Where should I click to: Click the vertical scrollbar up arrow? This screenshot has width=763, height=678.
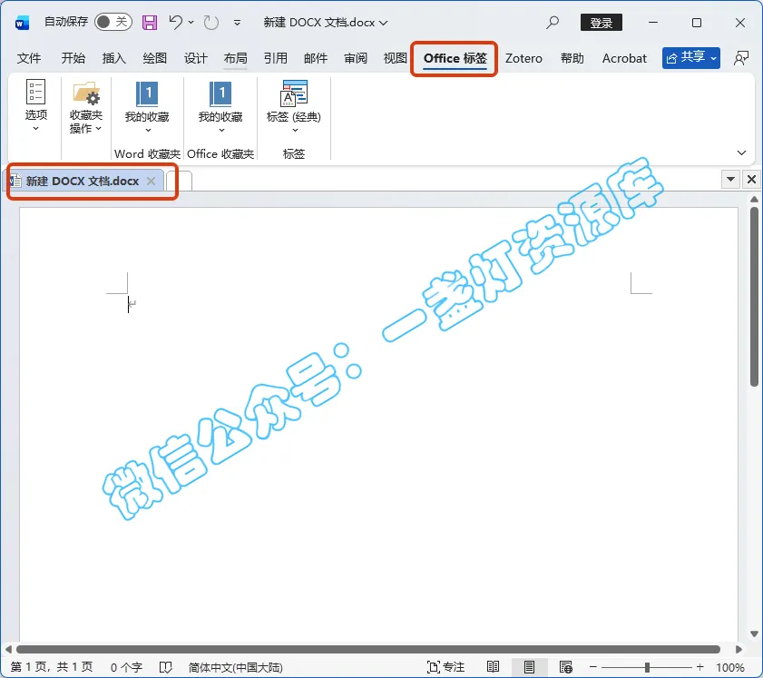pos(754,199)
